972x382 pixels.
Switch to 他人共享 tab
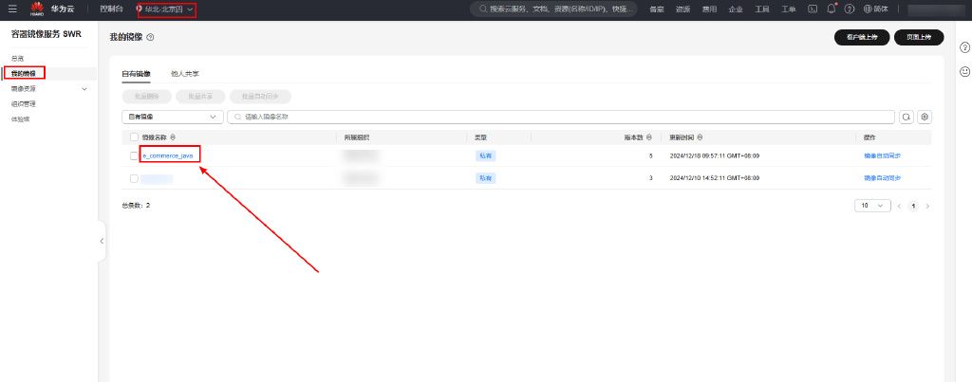(185, 74)
